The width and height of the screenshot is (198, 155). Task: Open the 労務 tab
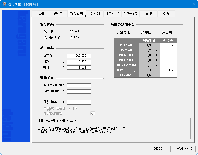tap(166, 14)
